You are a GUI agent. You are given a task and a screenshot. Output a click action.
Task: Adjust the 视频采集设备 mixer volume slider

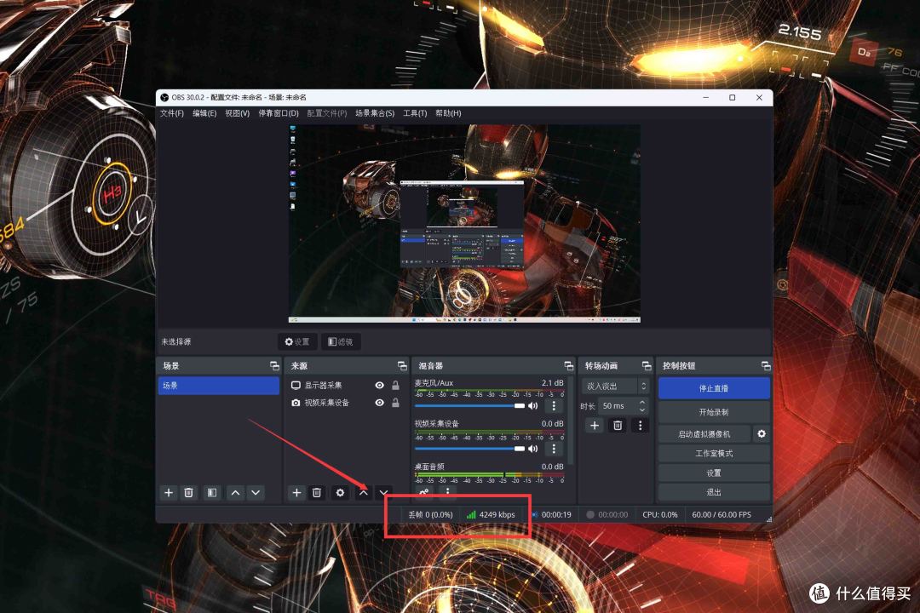[469, 449]
